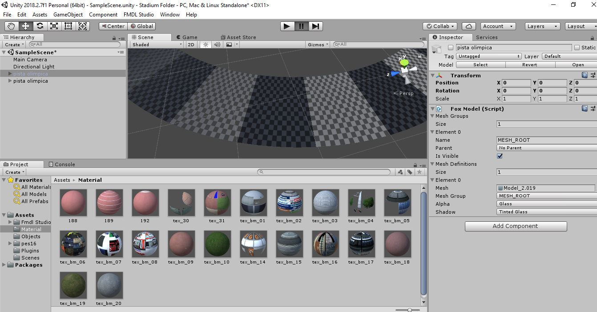
Task: Expand the second pista olimpica hierarchy item
Action: 10,81
